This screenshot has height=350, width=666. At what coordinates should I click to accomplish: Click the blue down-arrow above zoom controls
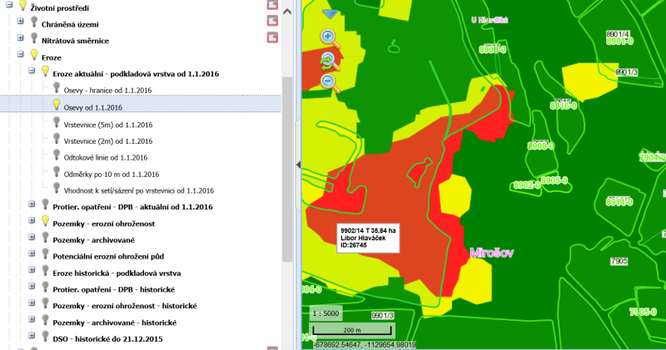coord(330,14)
